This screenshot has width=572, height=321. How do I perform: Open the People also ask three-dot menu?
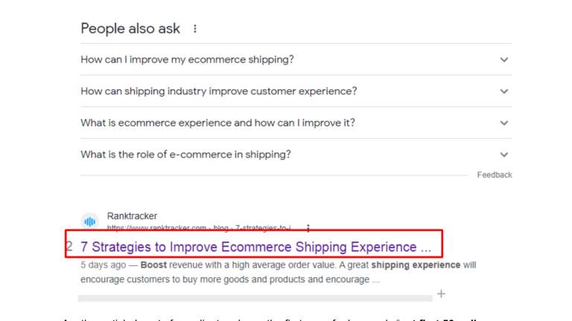coord(195,29)
